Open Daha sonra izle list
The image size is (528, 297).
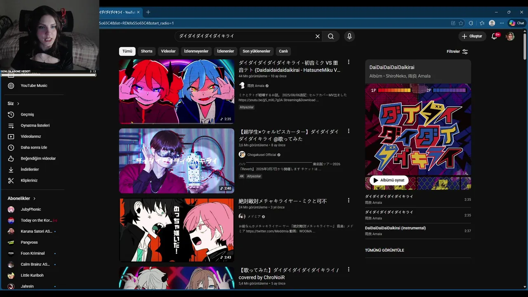tap(33, 148)
